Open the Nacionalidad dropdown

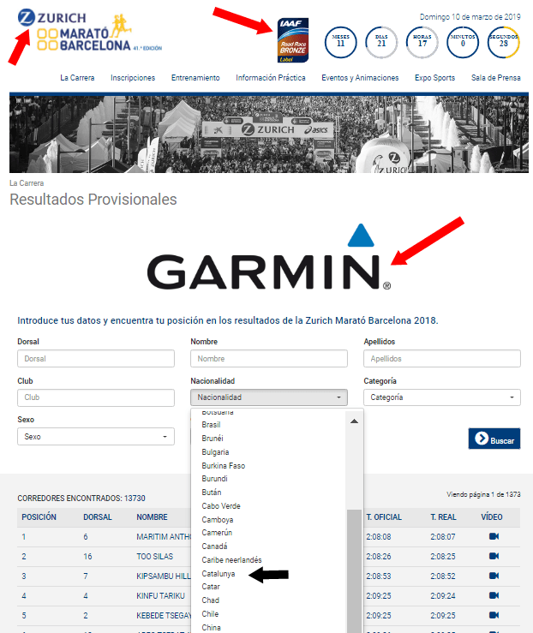coord(269,397)
